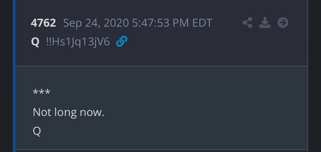321x152 pixels.
Task: Click the "Not long now." message text
Action: (68, 112)
